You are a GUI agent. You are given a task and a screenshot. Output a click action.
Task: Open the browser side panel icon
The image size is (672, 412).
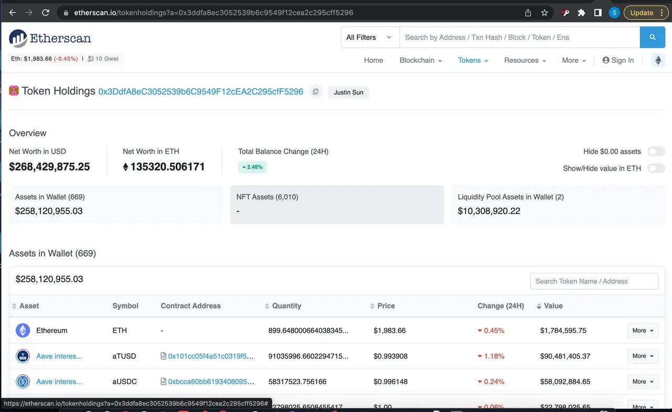(597, 13)
